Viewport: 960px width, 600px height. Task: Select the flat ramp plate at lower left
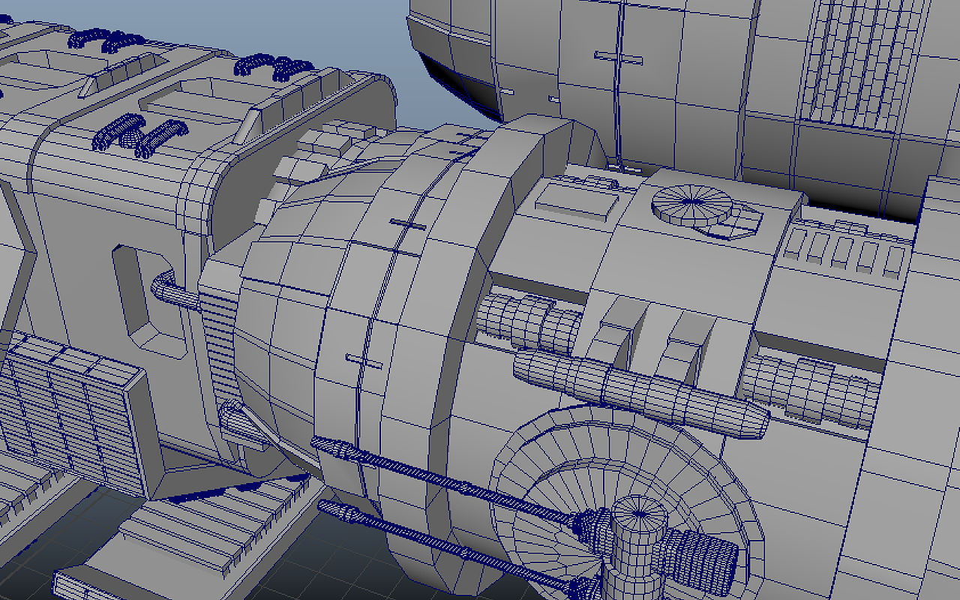point(150,525)
